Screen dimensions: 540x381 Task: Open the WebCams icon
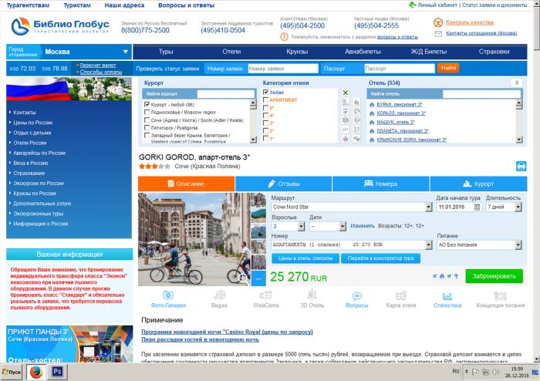click(x=265, y=295)
